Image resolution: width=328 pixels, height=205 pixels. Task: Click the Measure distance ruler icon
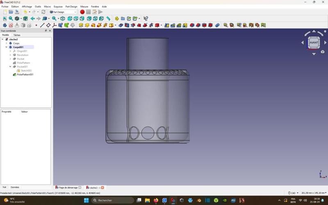coord(108,18)
